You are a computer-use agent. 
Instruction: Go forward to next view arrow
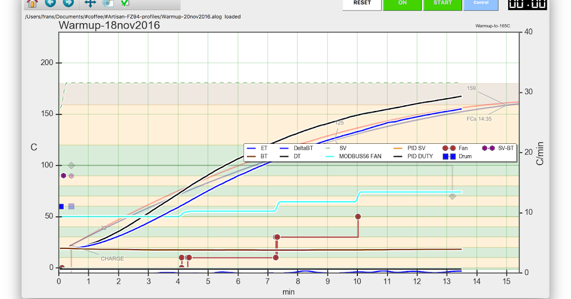point(68,3)
